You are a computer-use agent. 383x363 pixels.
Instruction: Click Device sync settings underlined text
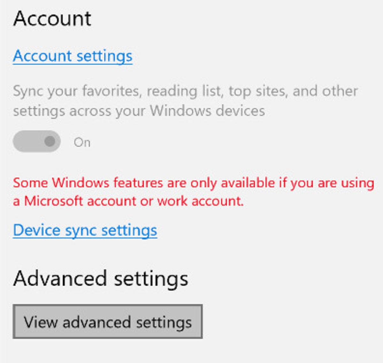pos(85,230)
